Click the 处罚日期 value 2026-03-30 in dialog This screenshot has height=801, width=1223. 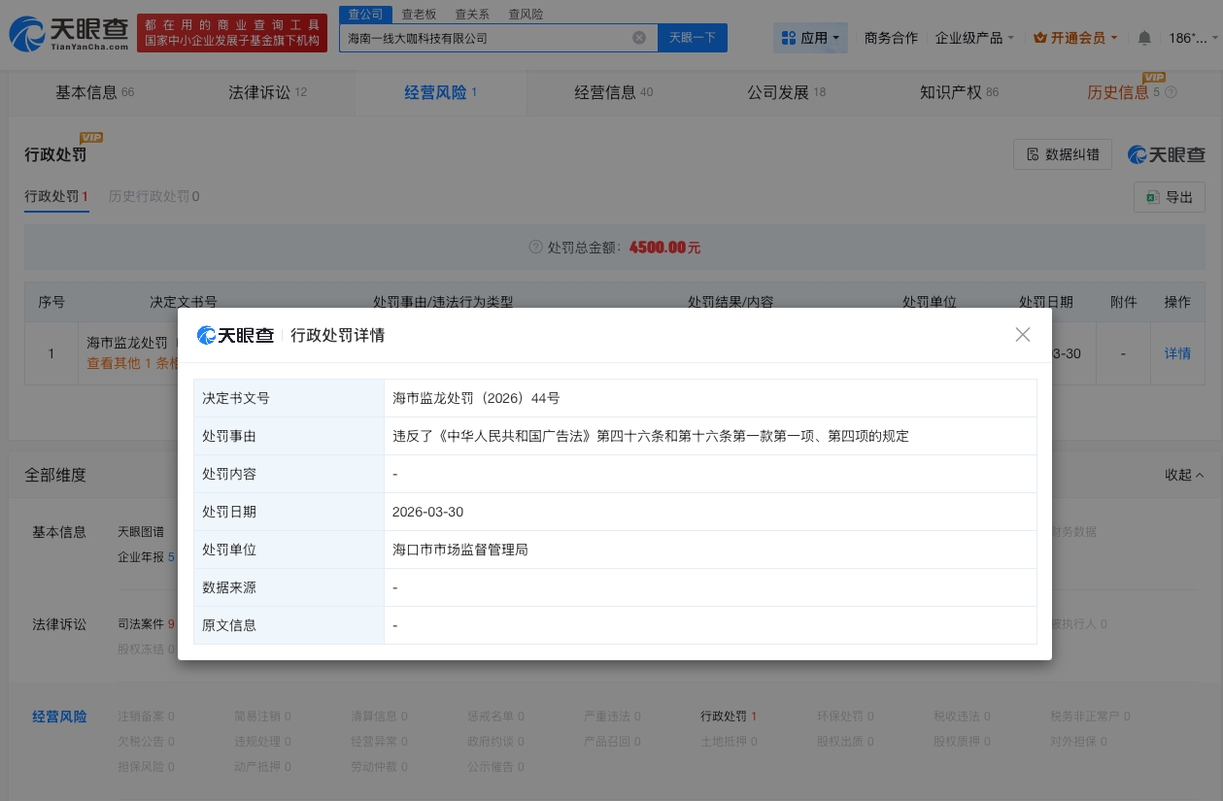click(427, 512)
